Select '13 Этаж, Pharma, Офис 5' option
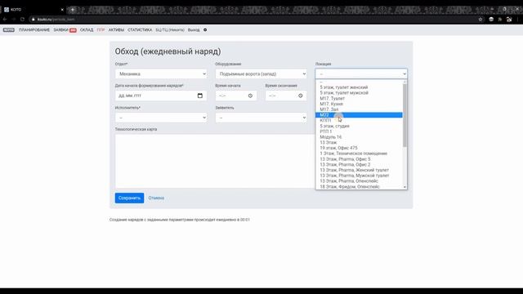This screenshot has height=294, width=523. (359, 159)
